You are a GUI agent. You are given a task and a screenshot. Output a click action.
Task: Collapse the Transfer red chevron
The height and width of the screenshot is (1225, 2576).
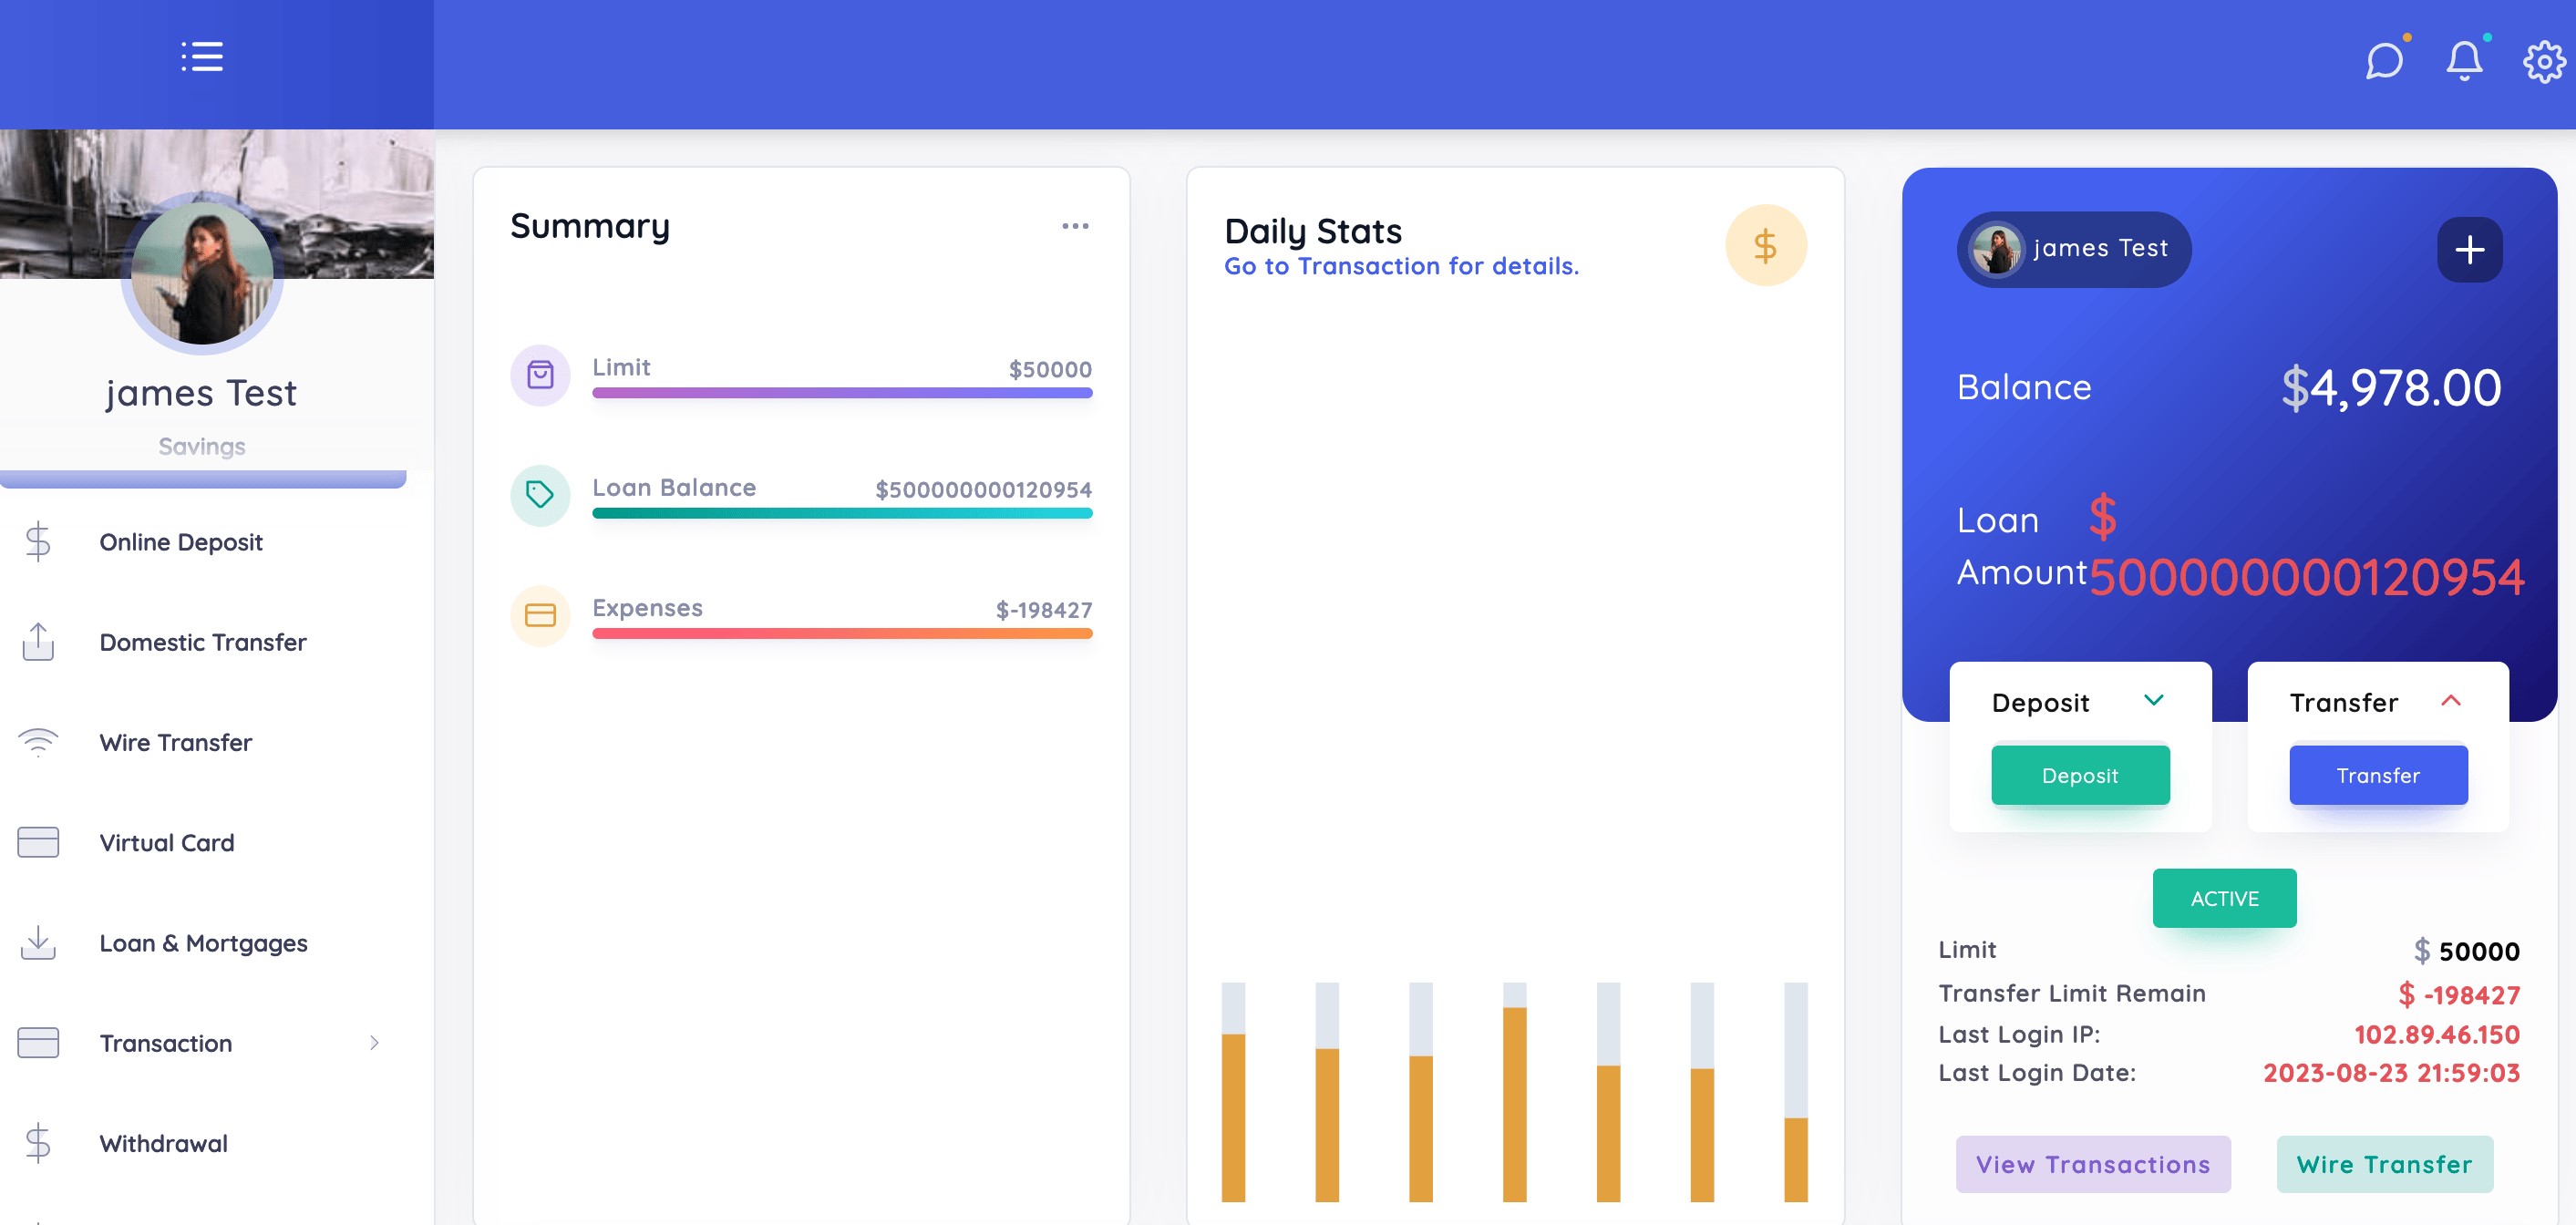pos(2450,701)
